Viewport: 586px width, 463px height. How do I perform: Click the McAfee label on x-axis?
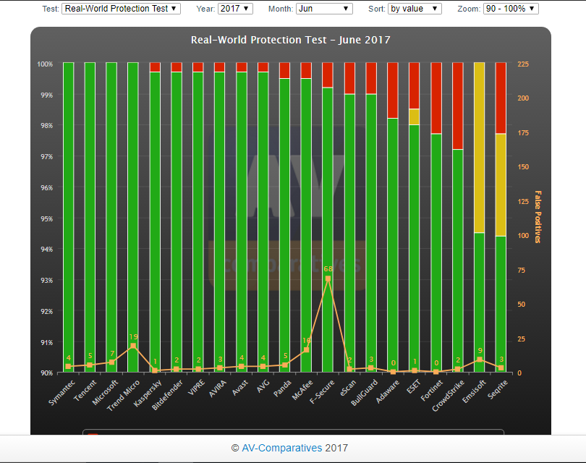302,390
